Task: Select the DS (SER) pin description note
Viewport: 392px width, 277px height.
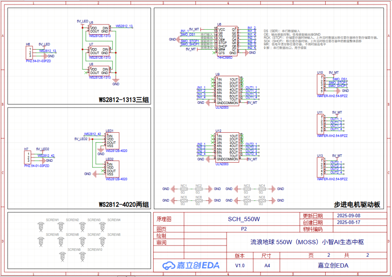Action: pyautogui.click(x=282, y=32)
